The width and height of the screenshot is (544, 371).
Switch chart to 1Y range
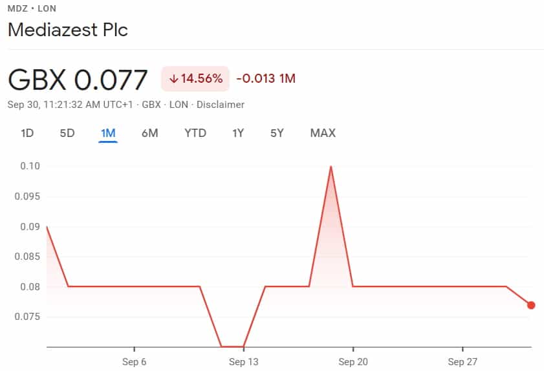[x=238, y=133]
